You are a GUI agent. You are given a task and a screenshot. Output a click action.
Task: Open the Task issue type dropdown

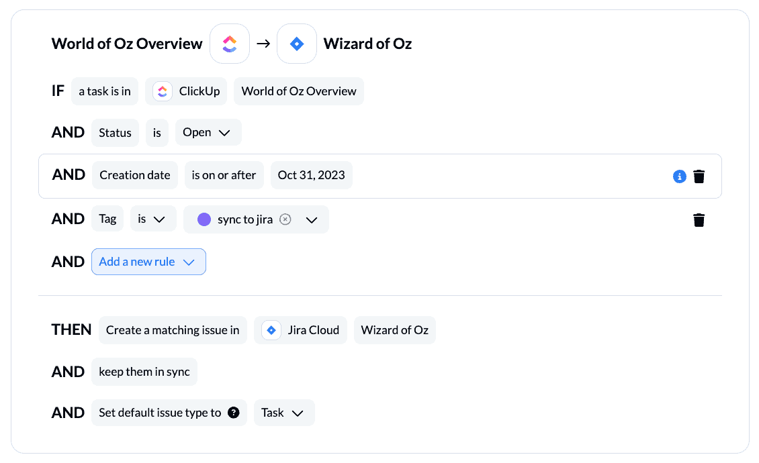pos(284,413)
